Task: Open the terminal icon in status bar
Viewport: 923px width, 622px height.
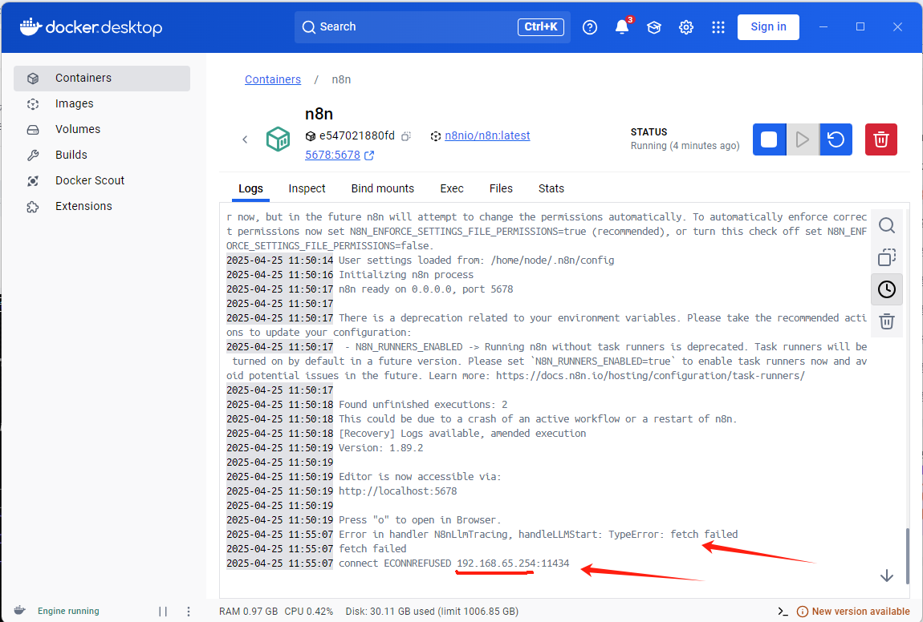Action: point(783,612)
